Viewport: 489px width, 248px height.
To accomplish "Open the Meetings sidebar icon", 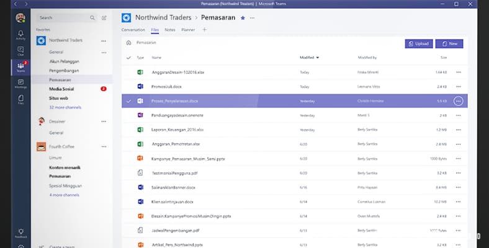I will tap(20, 84).
